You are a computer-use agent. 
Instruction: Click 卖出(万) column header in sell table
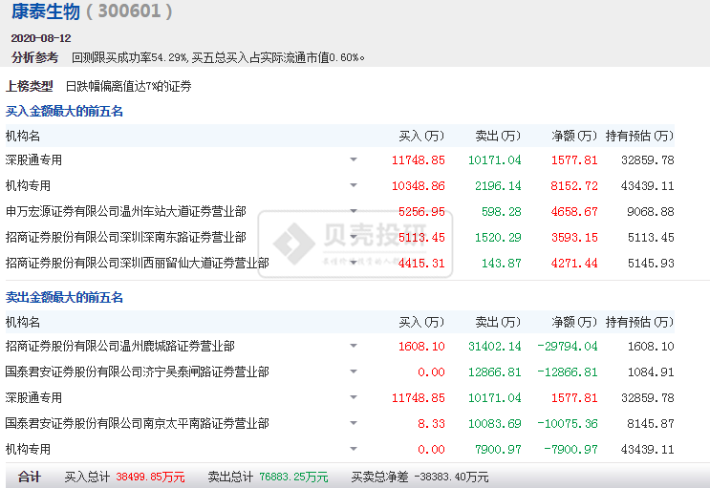click(x=498, y=322)
